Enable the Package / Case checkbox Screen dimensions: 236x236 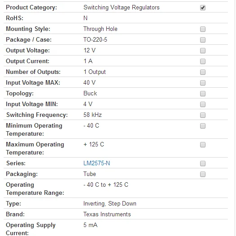point(203,40)
